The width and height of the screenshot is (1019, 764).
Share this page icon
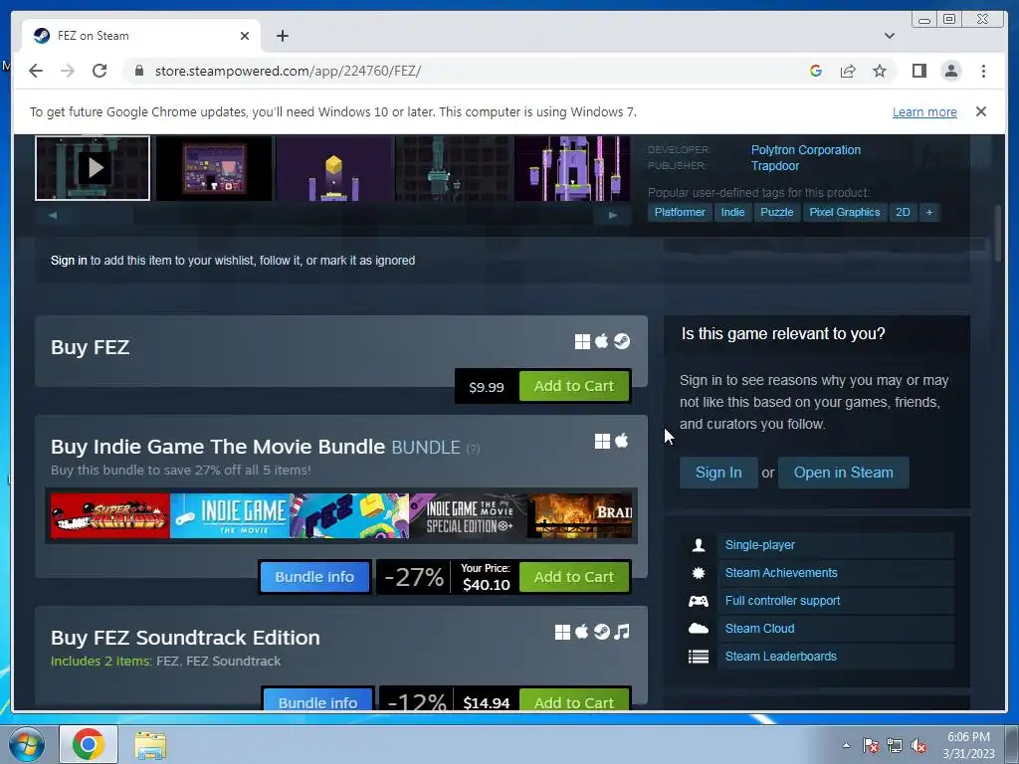click(x=848, y=71)
